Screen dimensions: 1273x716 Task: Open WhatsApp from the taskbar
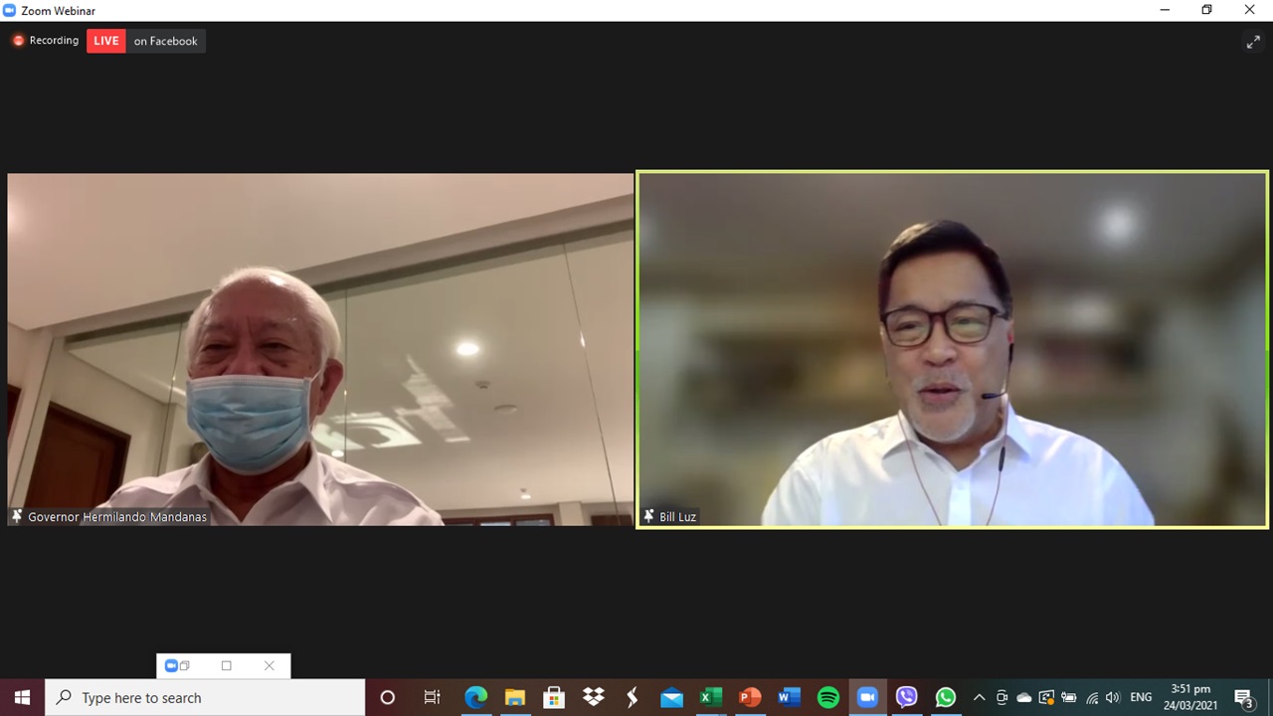click(x=946, y=697)
